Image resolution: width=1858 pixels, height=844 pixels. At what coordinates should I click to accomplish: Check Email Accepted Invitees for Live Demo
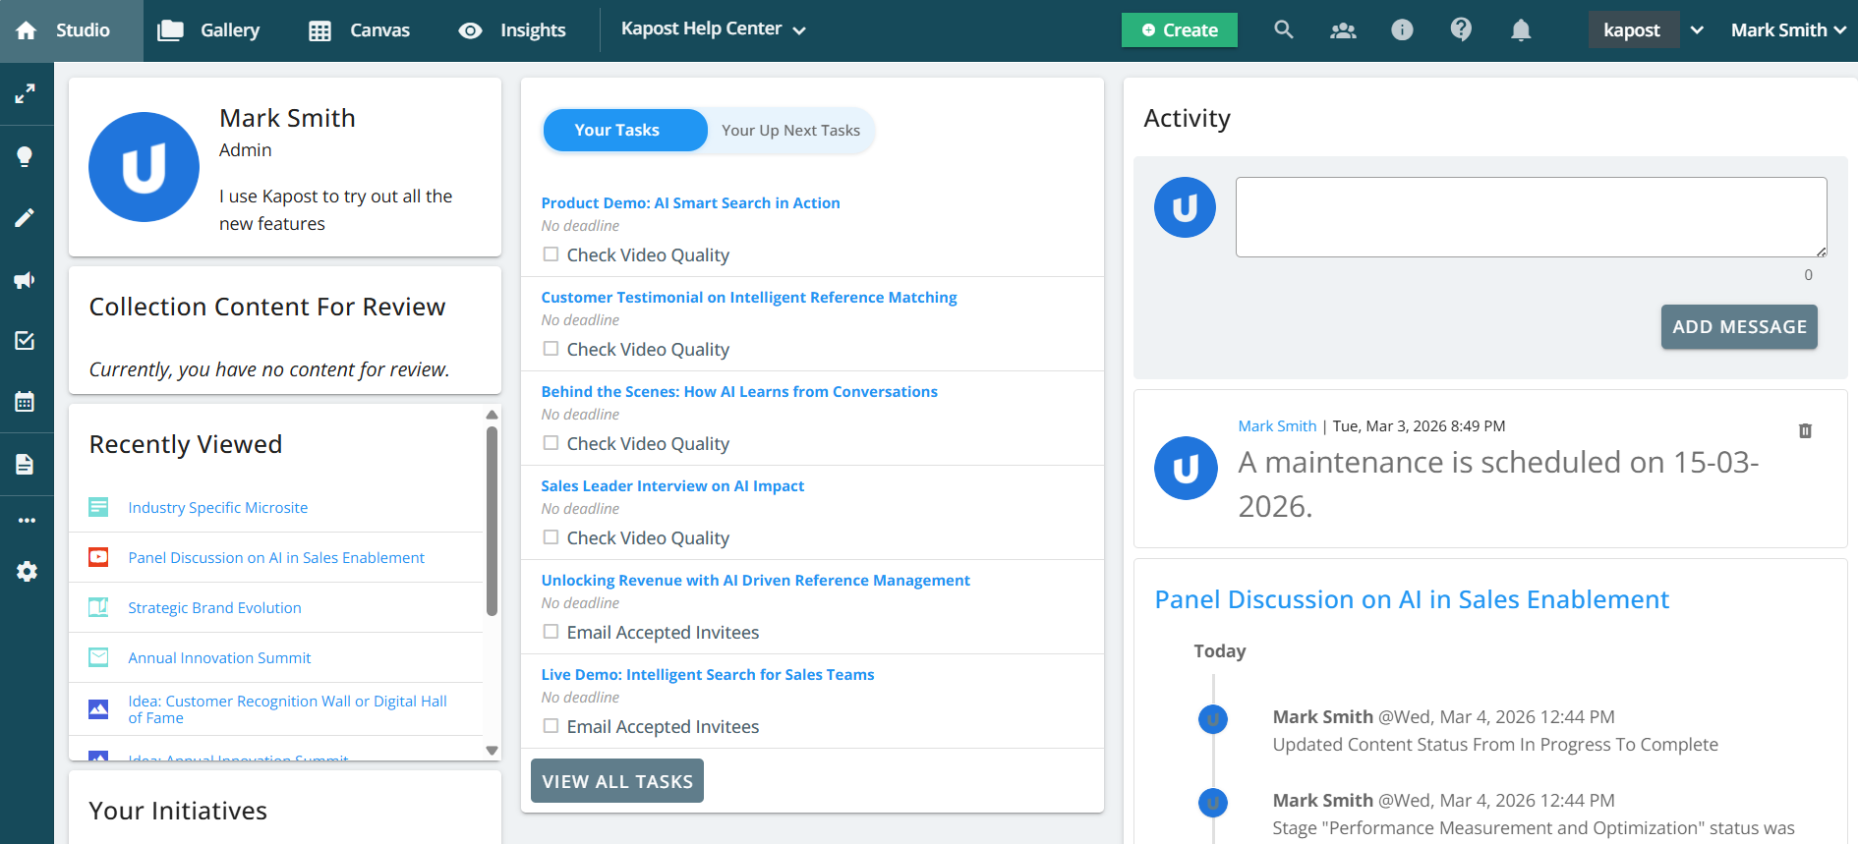[x=552, y=726]
